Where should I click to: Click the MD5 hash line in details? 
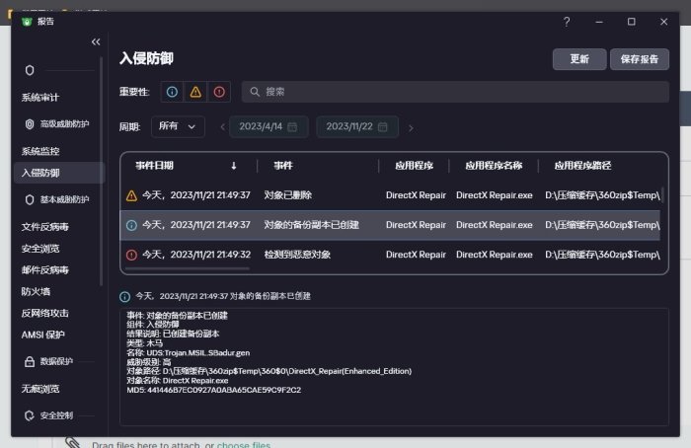[214, 391]
